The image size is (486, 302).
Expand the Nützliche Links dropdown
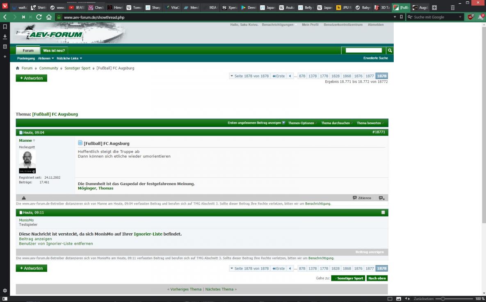point(69,58)
